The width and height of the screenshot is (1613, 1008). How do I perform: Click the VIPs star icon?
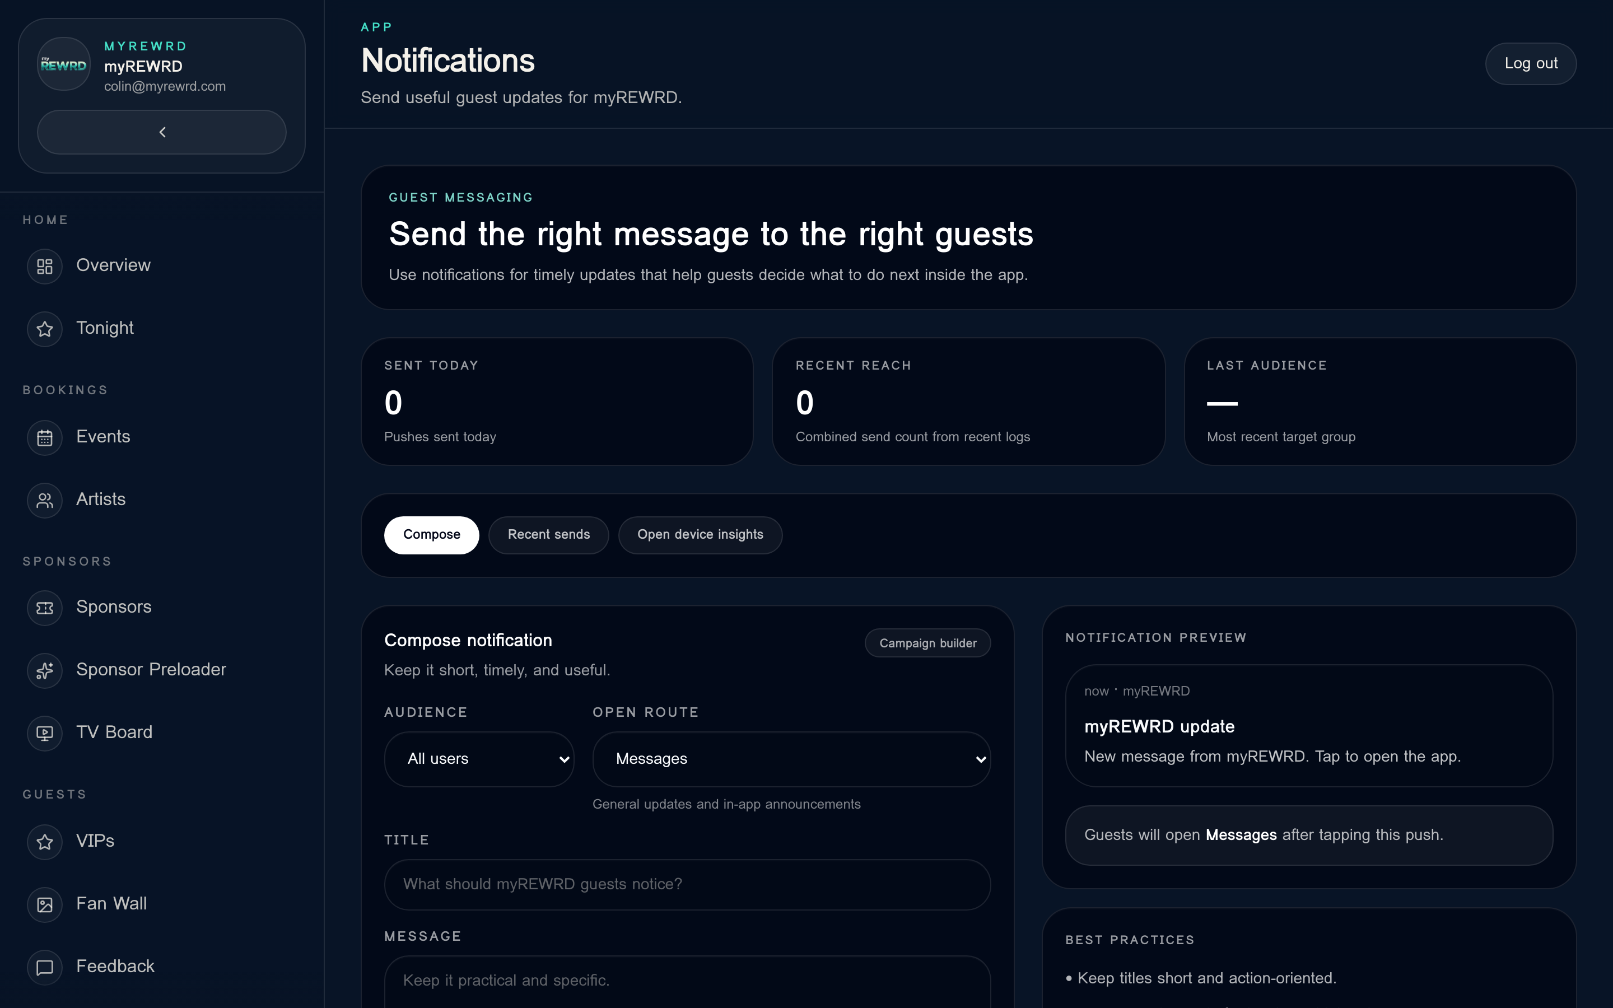point(44,842)
